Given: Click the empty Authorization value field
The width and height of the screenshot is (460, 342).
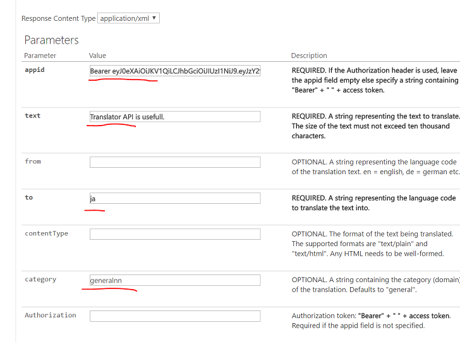Looking at the screenshot, I should click(175, 316).
